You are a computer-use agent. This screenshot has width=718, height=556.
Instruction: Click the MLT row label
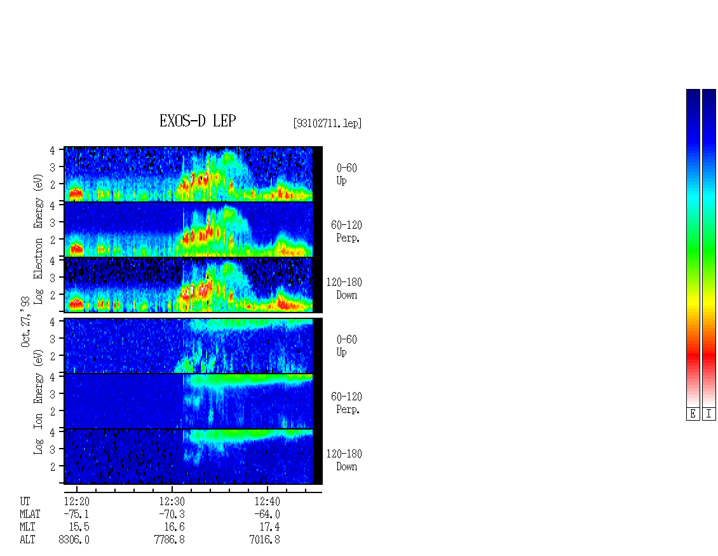pos(27,527)
